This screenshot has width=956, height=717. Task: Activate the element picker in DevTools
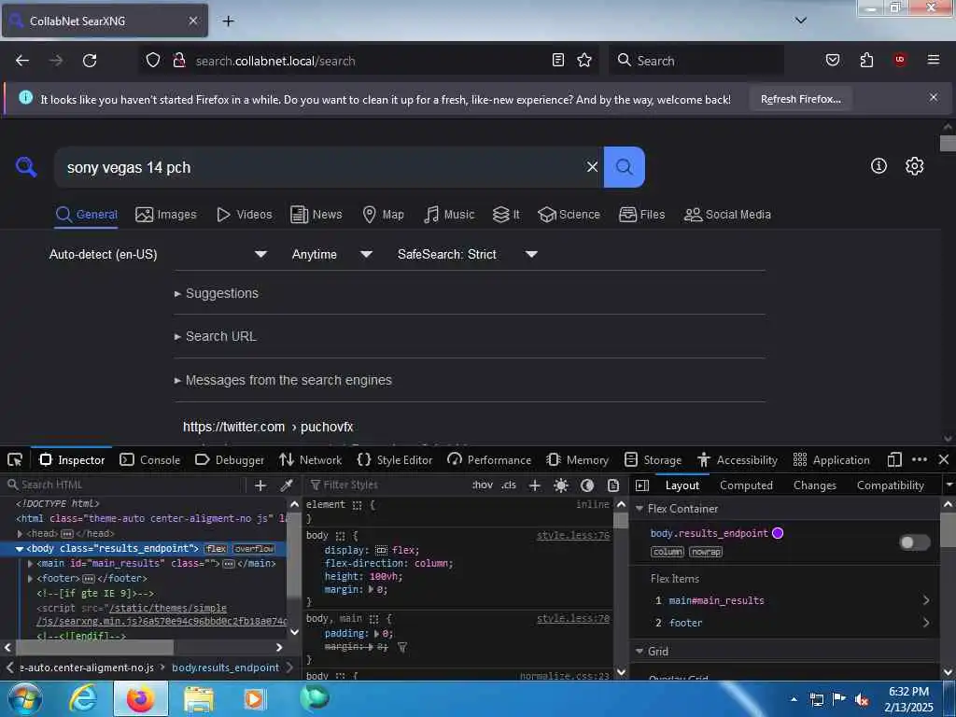coord(15,459)
